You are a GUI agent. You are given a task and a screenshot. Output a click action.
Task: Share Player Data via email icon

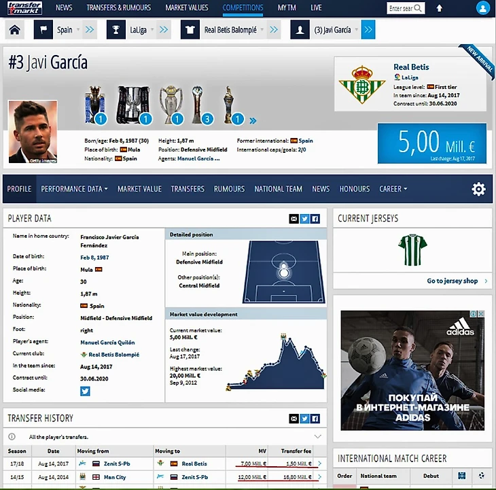(x=294, y=219)
